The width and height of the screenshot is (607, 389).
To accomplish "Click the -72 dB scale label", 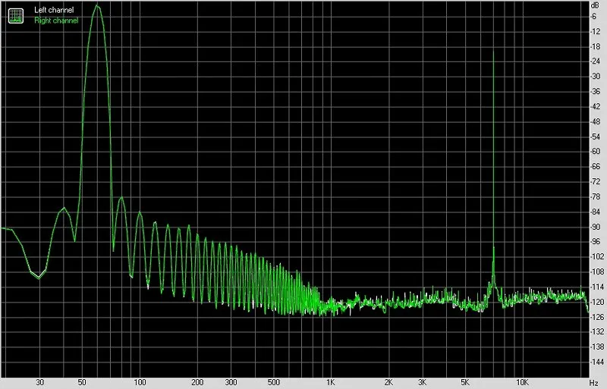I will [x=596, y=182].
